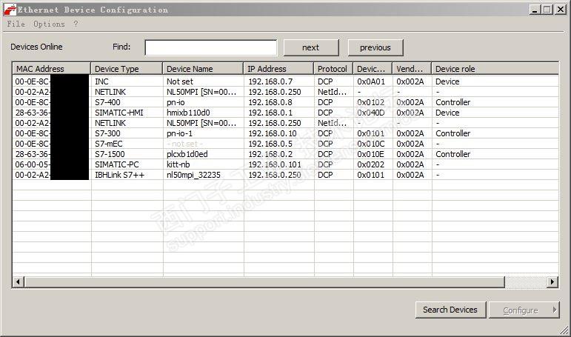Click IP address 192.168.0.8
This screenshot has width=571, height=337.
pyautogui.click(x=270, y=102)
